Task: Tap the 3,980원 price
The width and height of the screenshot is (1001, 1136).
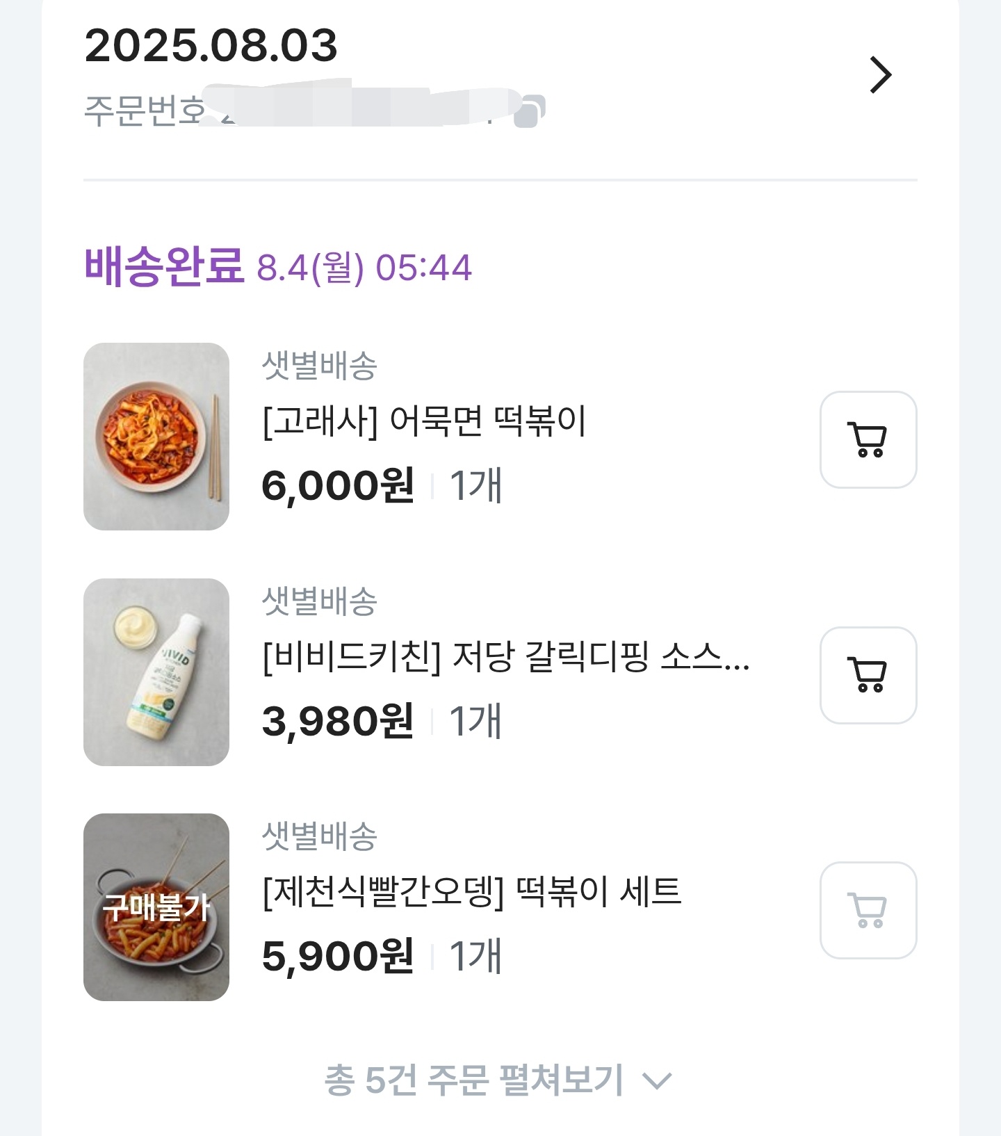Action: pos(338,721)
